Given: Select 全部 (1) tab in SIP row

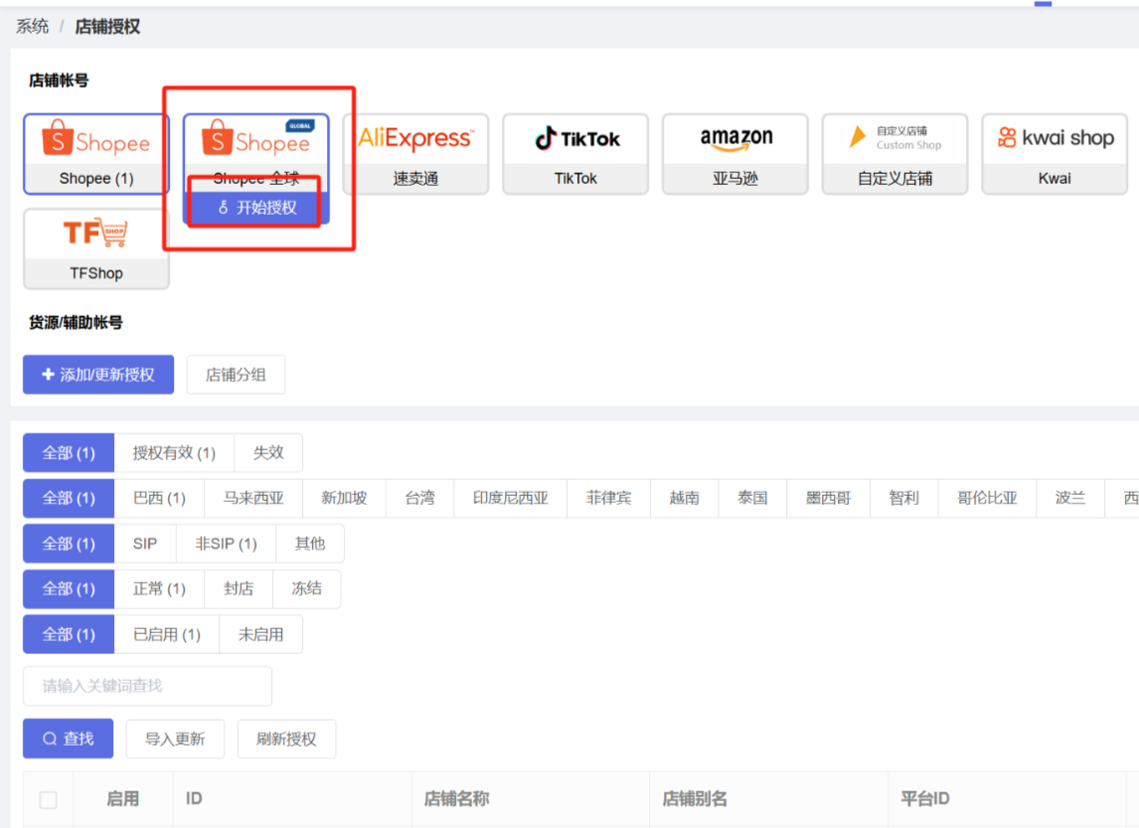Looking at the screenshot, I should [69, 544].
